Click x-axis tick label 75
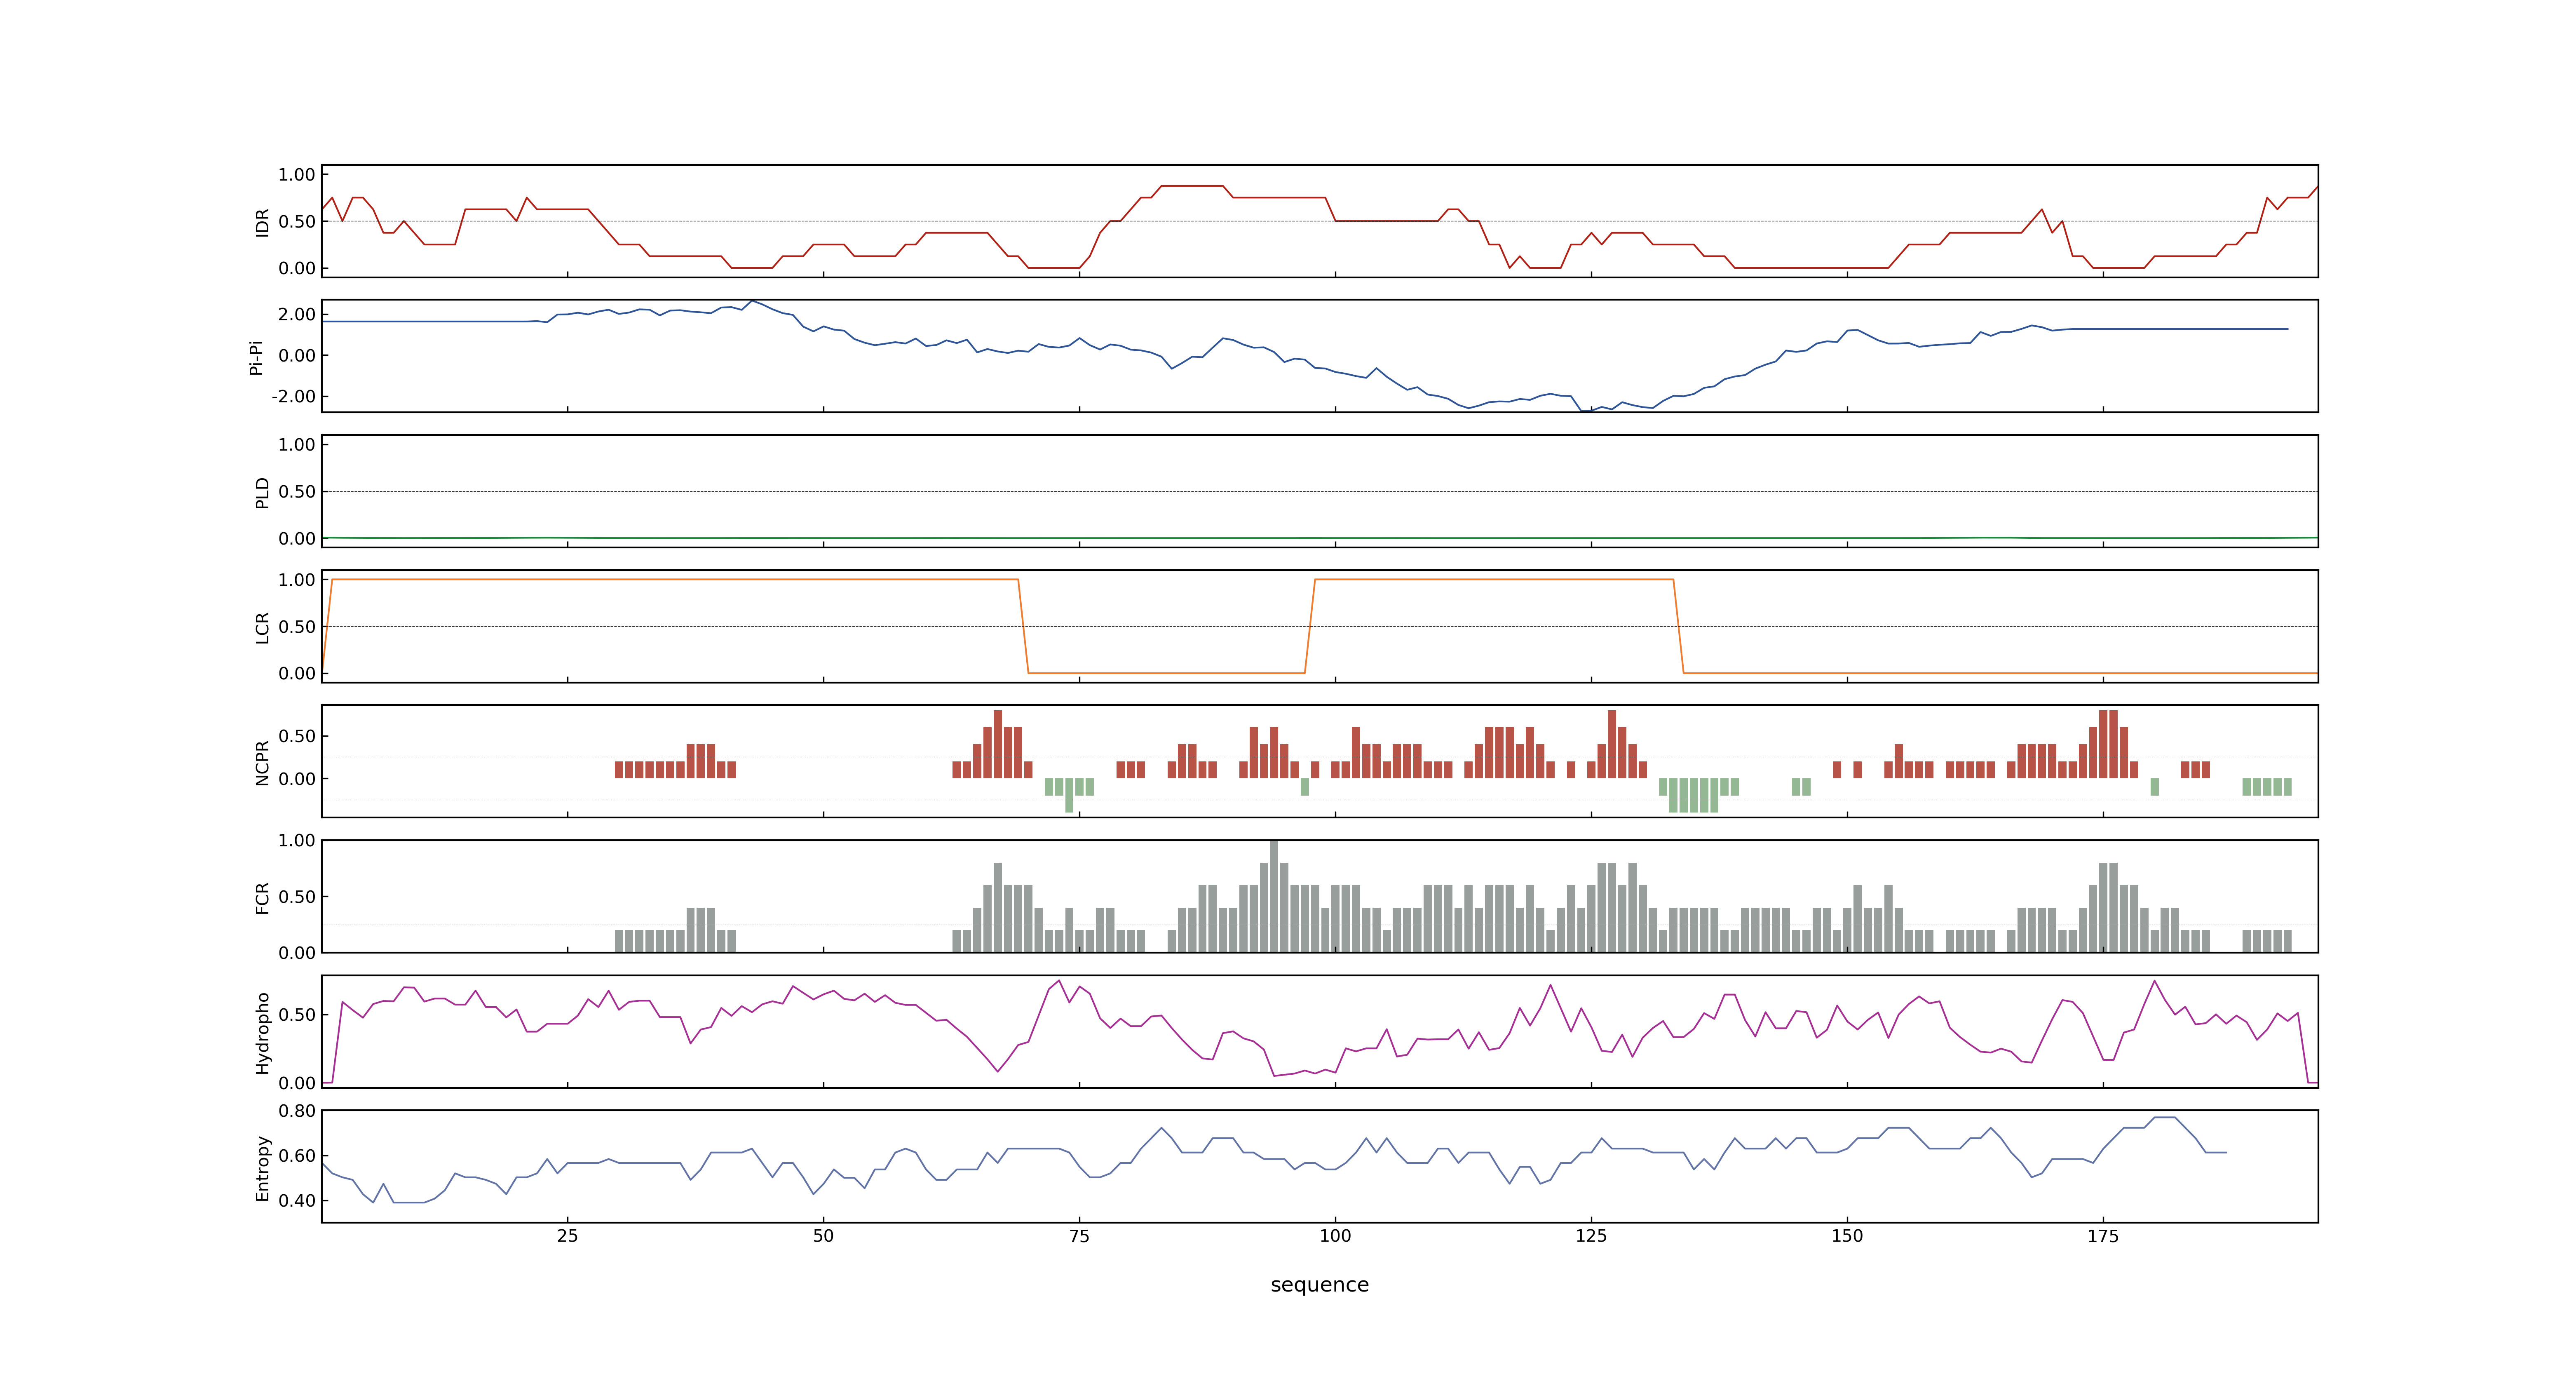The width and height of the screenshot is (2576, 1374). pyautogui.click(x=1079, y=1236)
